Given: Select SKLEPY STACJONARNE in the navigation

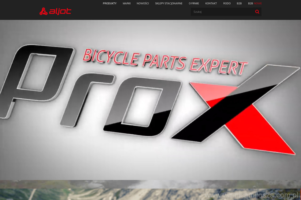Looking at the screenshot, I should [169, 3].
